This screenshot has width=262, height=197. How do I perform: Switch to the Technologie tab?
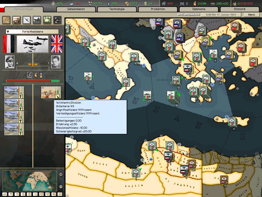[117, 9]
